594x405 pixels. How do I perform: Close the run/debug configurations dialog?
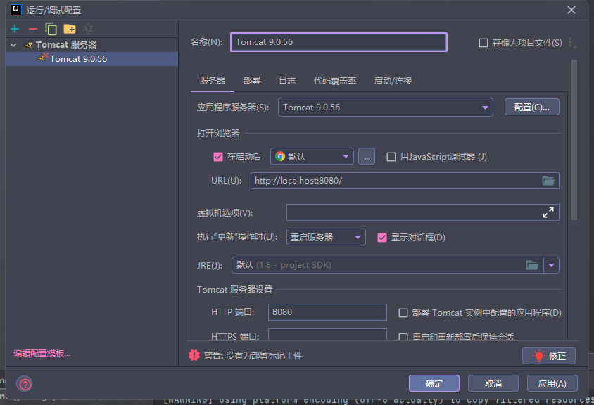pyautogui.click(x=571, y=10)
